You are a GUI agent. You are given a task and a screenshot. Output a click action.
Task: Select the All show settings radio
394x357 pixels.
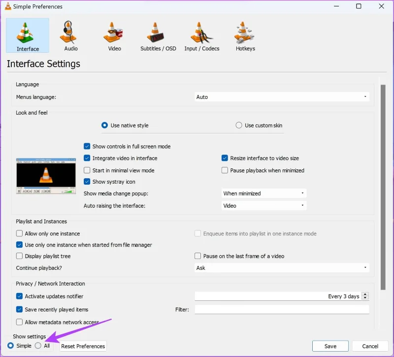(x=38, y=346)
